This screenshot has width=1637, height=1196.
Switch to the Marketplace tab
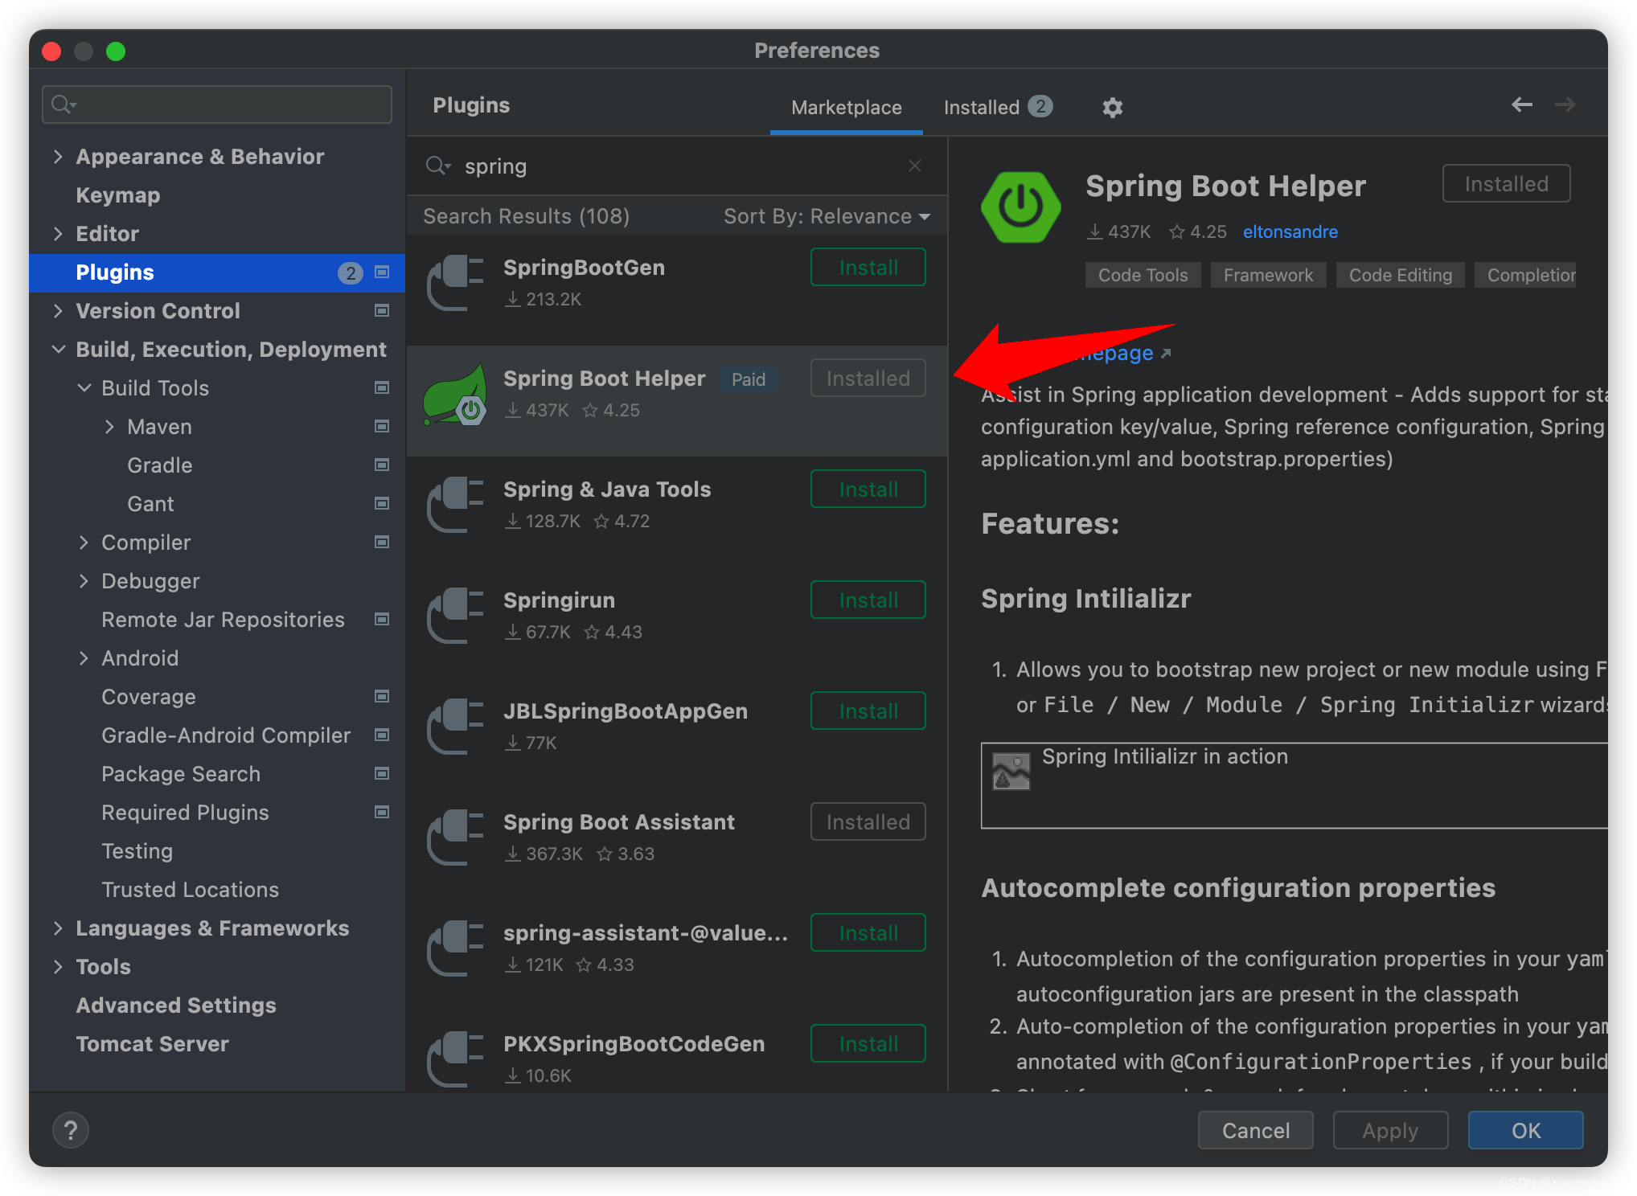click(846, 107)
